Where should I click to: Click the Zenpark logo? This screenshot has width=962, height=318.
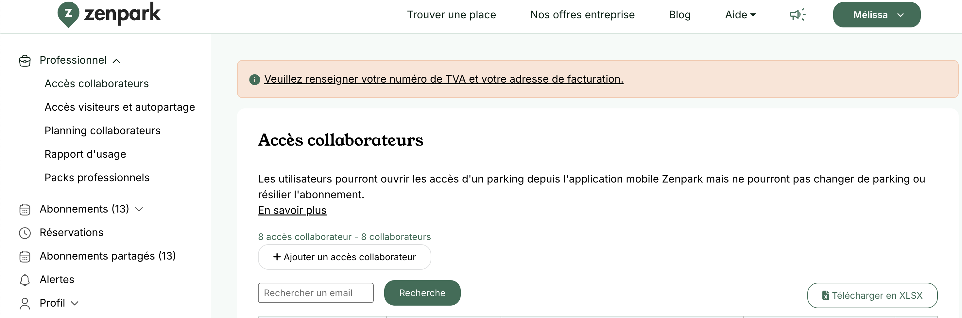[109, 14]
